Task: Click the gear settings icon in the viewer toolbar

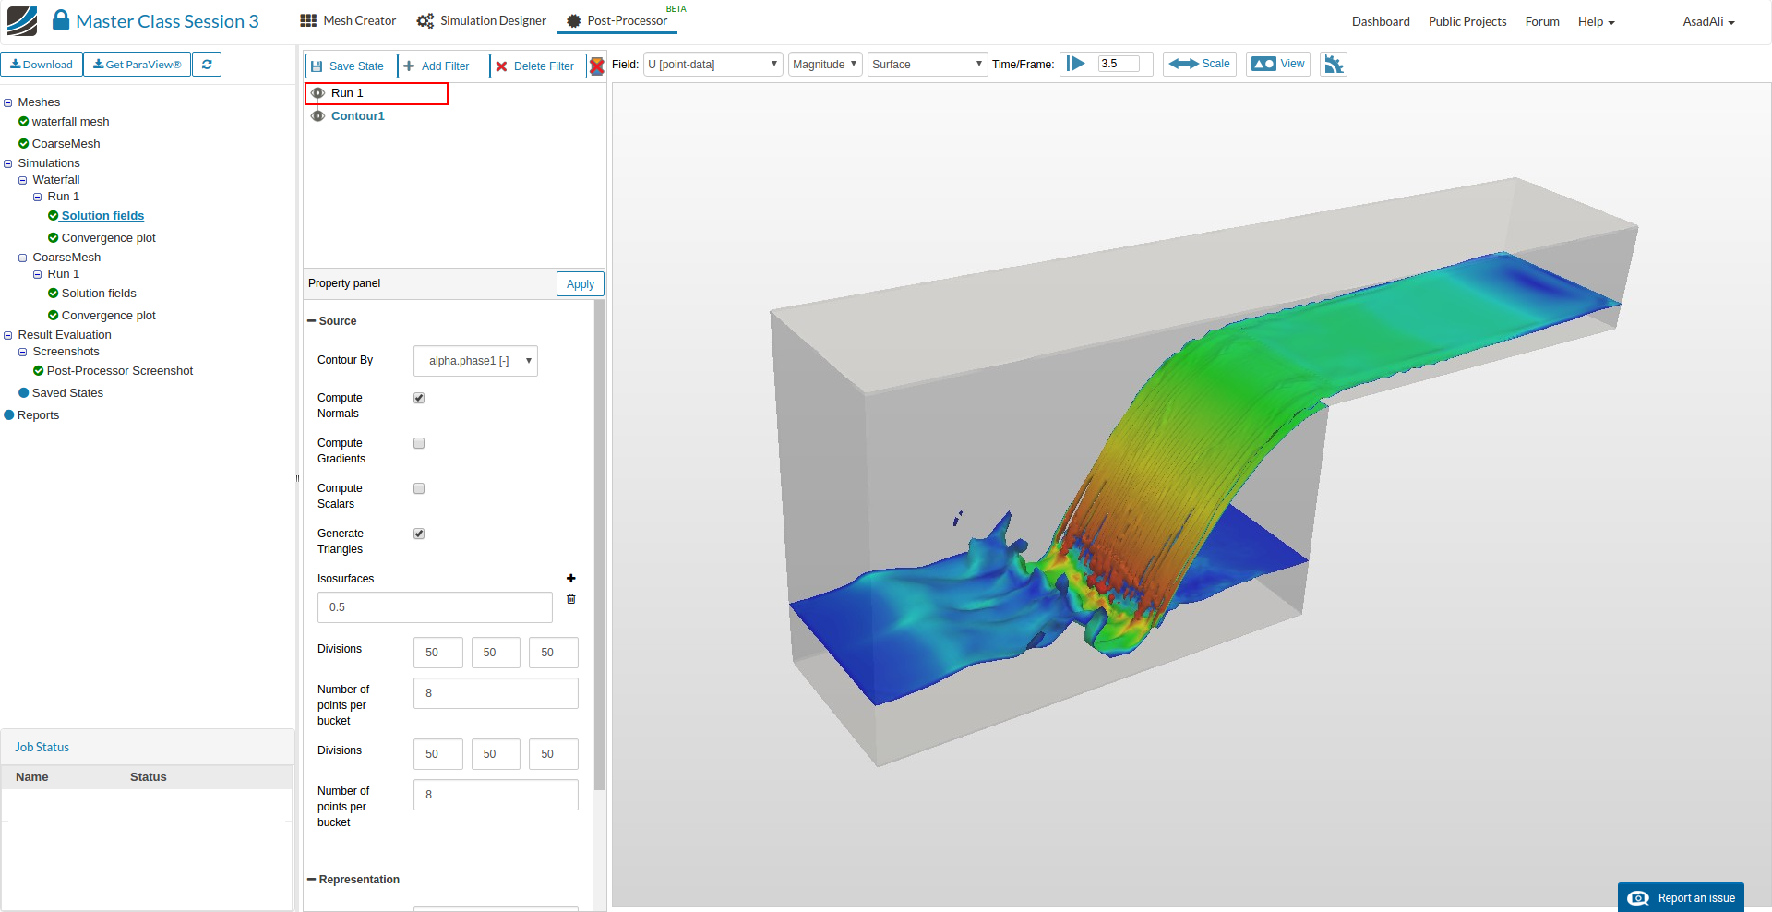Action: [x=1334, y=65]
